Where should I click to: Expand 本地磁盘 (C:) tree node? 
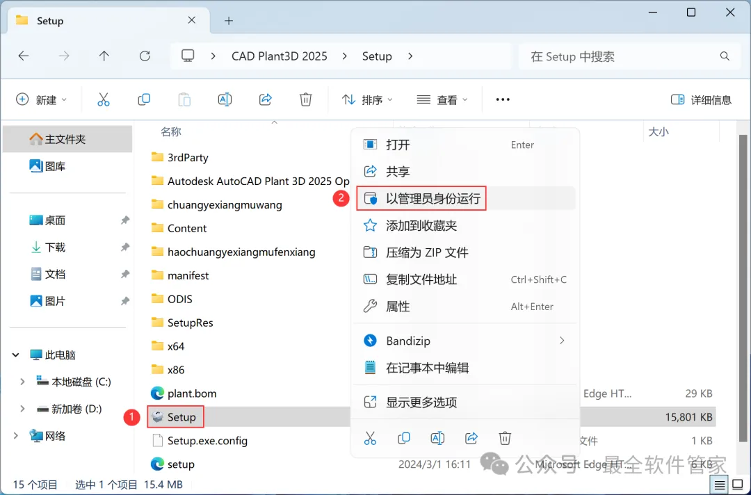(22, 382)
